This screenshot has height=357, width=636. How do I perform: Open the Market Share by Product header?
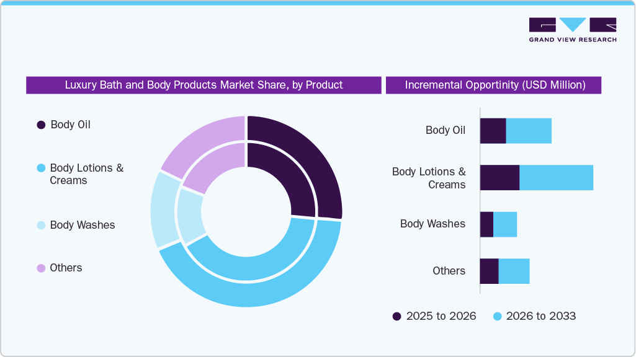click(204, 85)
